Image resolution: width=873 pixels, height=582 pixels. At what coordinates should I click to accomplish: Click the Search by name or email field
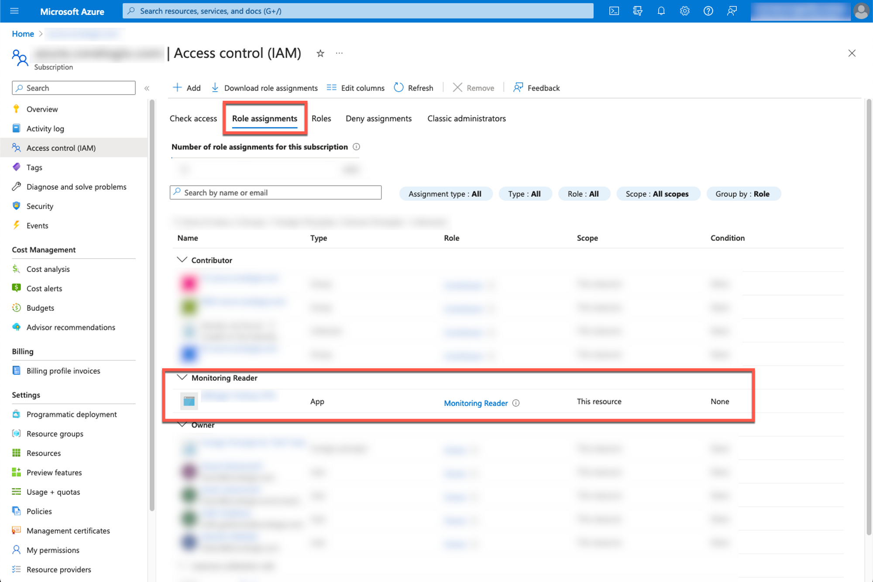tap(275, 193)
